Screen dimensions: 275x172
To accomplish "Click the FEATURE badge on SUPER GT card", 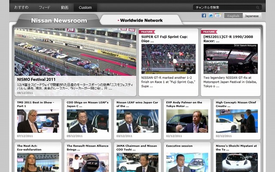I will pos(147,32).
